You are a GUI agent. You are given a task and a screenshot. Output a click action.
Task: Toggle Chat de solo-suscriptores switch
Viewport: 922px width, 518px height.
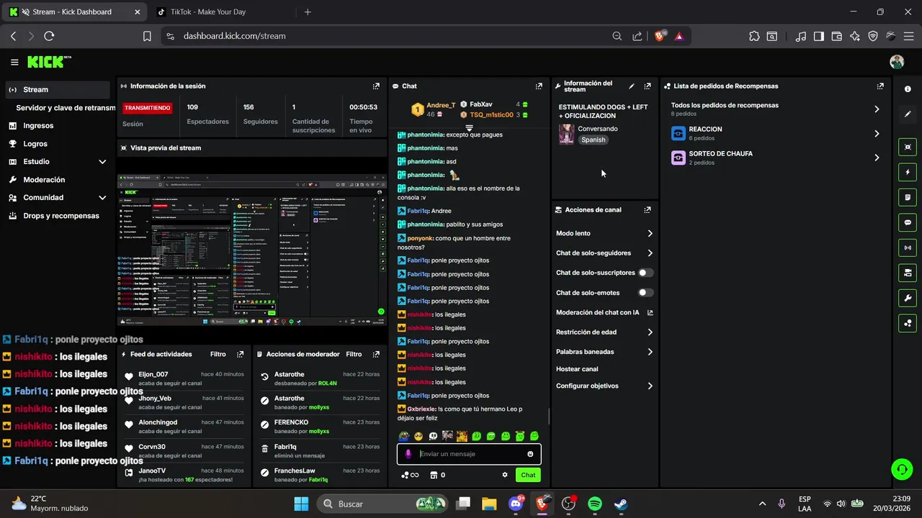(x=646, y=273)
